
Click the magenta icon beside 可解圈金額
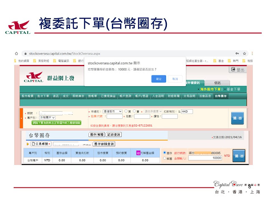point(138,153)
